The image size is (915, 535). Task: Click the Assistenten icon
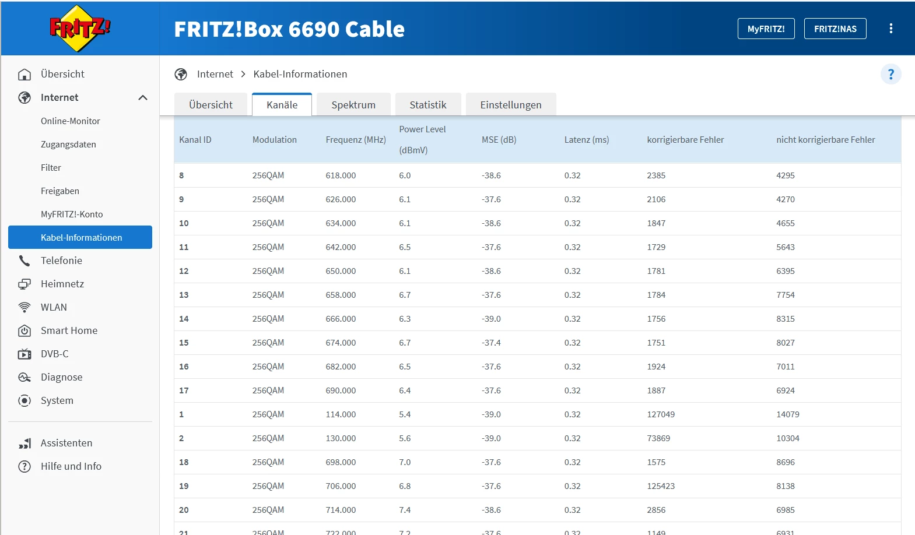pyautogui.click(x=24, y=443)
